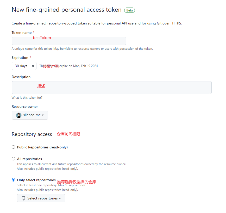Click the Beta badge next to title
The width and height of the screenshot is (226, 213).
(x=129, y=10)
